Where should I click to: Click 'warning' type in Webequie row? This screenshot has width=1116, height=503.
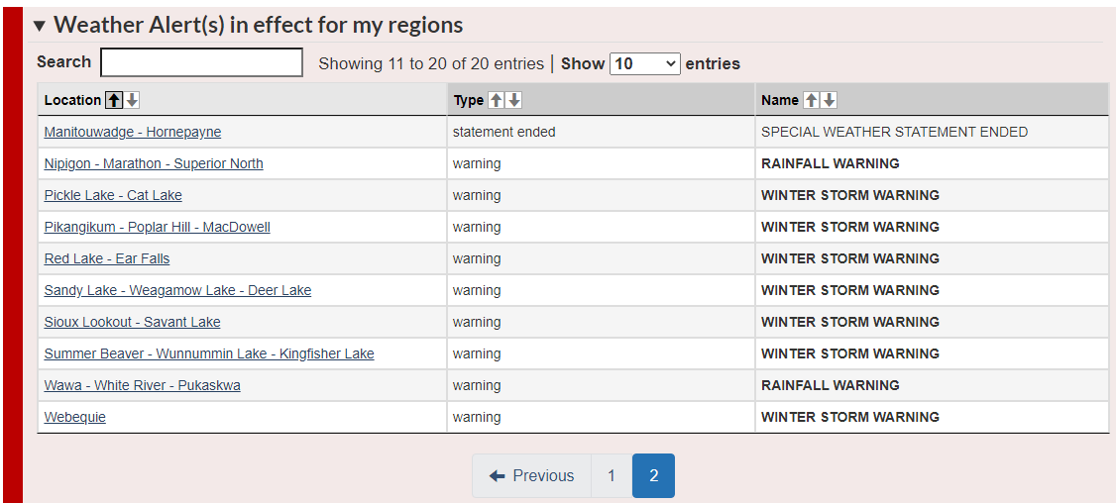(x=477, y=417)
